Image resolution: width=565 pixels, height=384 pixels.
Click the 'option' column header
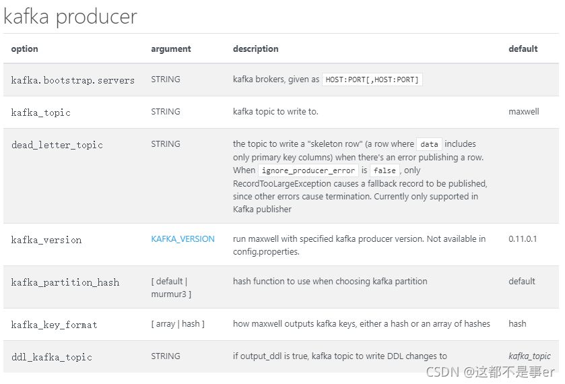[24, 49]
